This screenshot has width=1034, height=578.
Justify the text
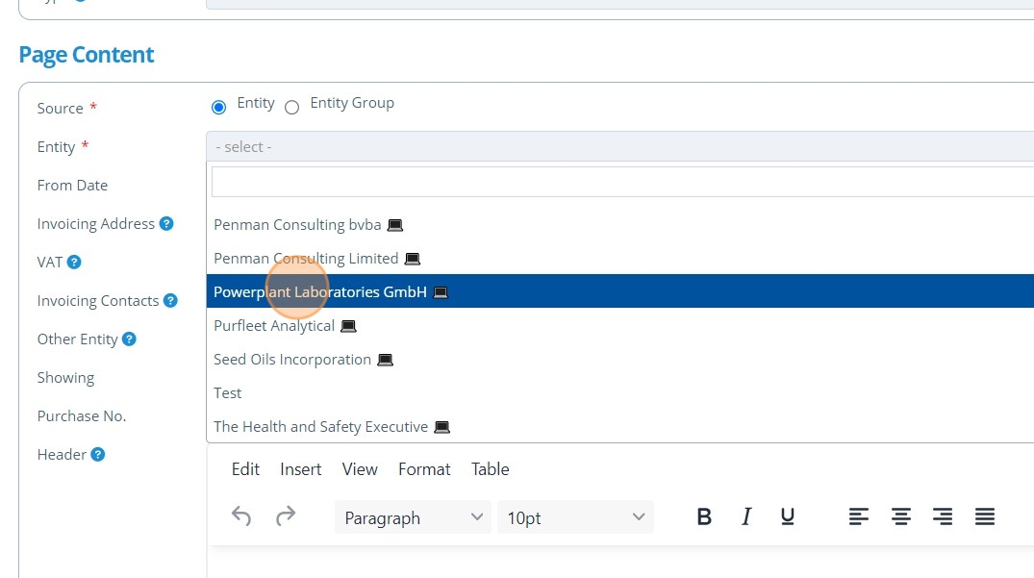pos(985,516)
